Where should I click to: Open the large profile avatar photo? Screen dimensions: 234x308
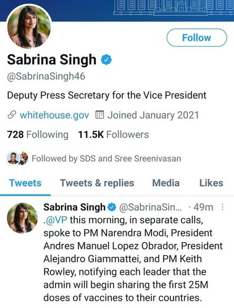(29, 27)
